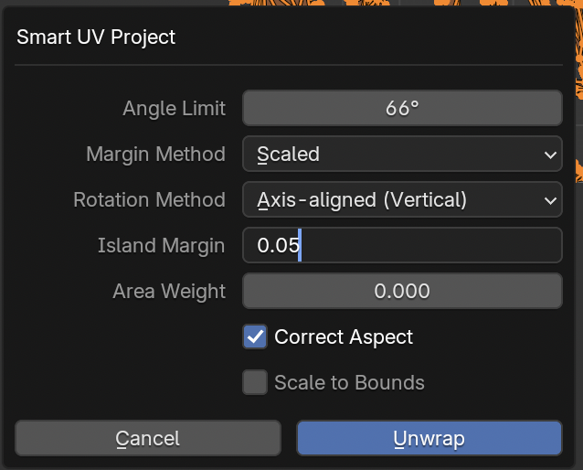Viewport: 583px width, 470px height.
Task: Click the Correct Aspect label text
Action: pos(344,337)
